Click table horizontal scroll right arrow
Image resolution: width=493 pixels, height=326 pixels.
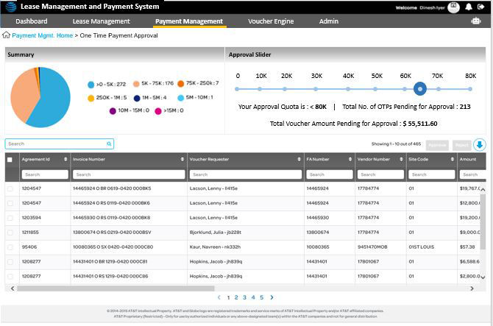[x=472, y=288]
